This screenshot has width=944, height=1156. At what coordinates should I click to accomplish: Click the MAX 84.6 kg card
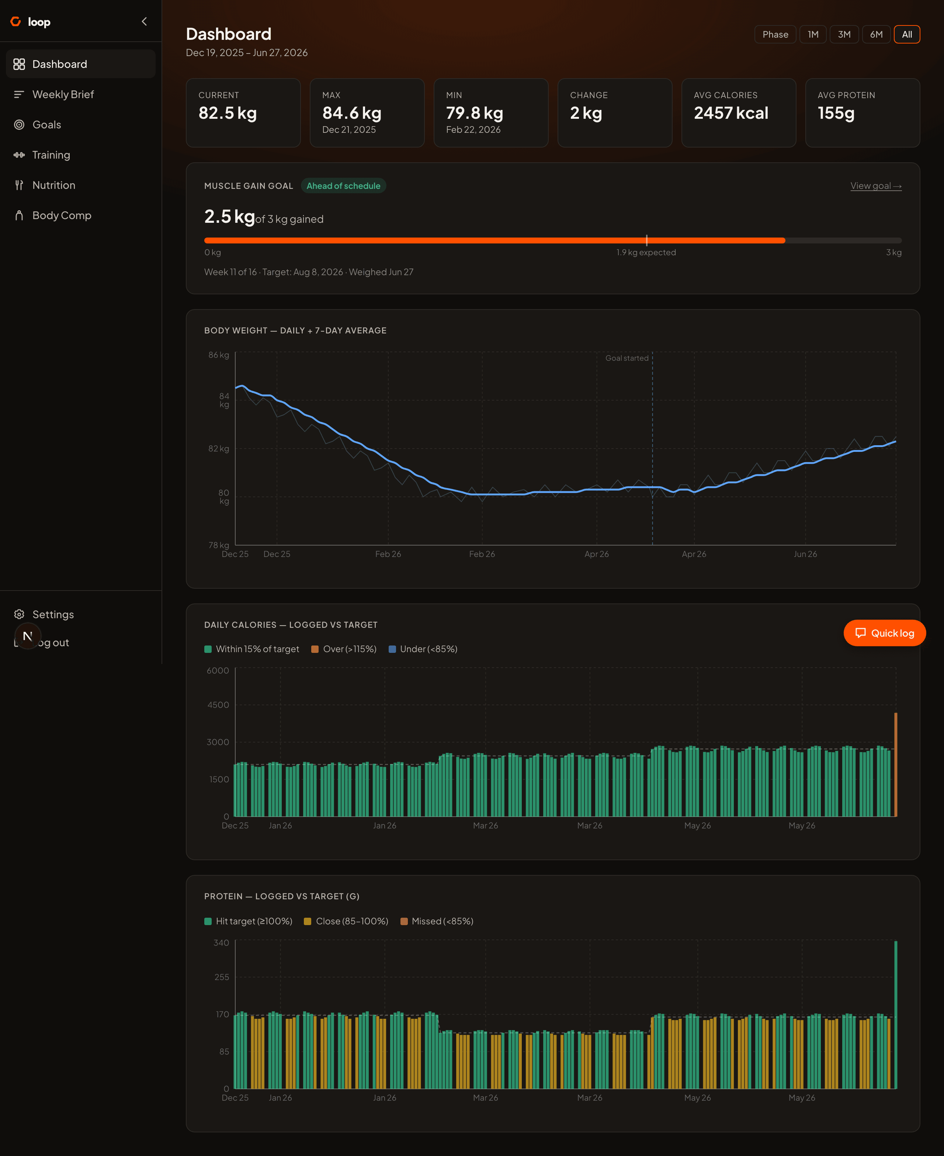(x=367, y=113)
